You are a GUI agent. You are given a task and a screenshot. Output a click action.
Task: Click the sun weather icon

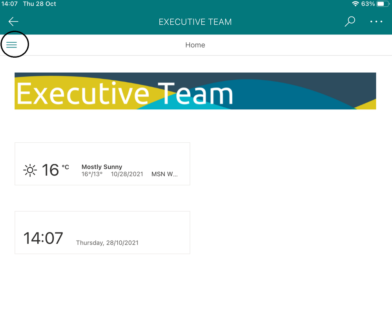point(30,171)
